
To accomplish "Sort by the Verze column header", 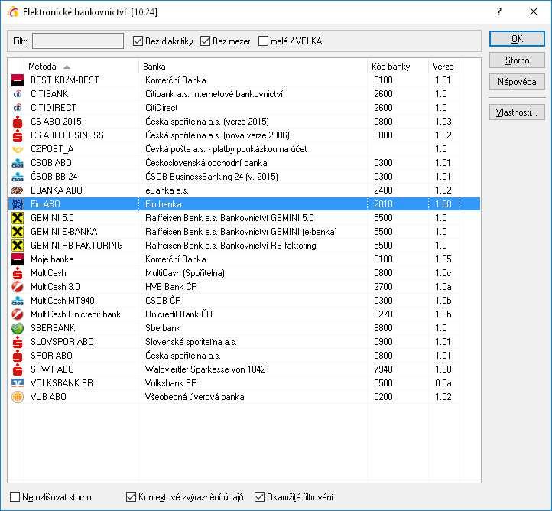I will 444,67.
